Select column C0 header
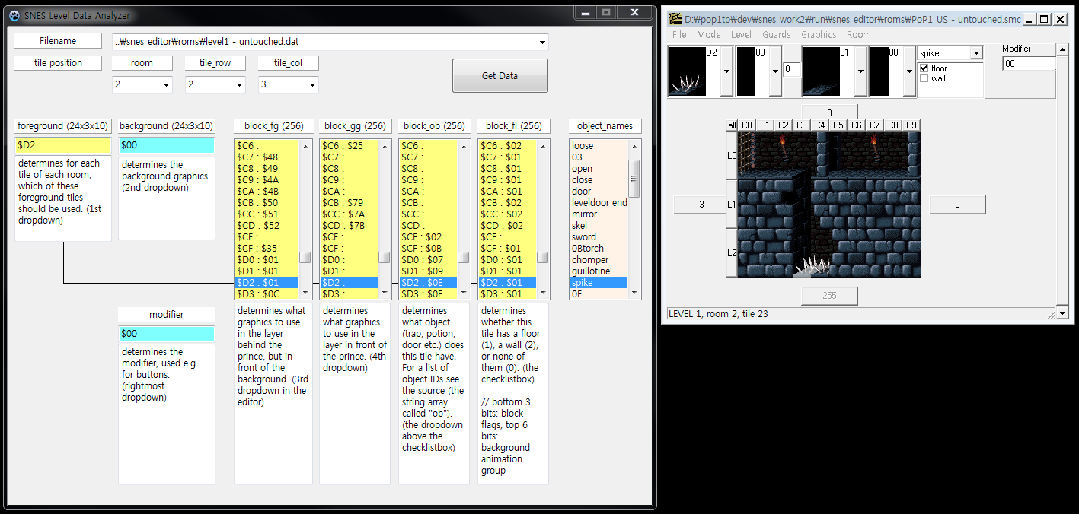The image size is (1079, 514). [x=746, y=125]
